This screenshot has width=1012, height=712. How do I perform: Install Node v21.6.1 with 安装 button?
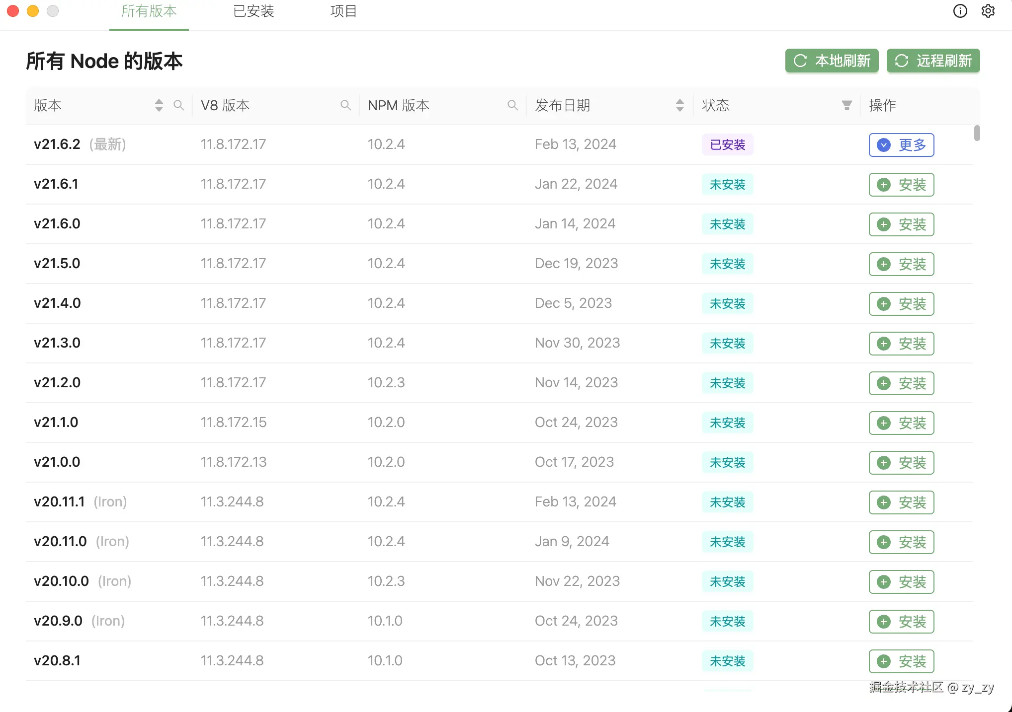coord(901,184)
